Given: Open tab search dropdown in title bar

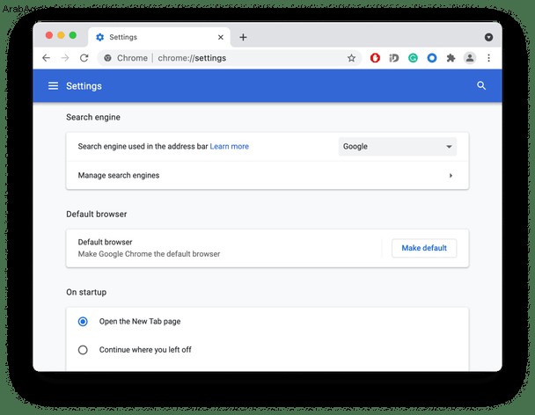Looking at the screenshot, I should [488, 37].
